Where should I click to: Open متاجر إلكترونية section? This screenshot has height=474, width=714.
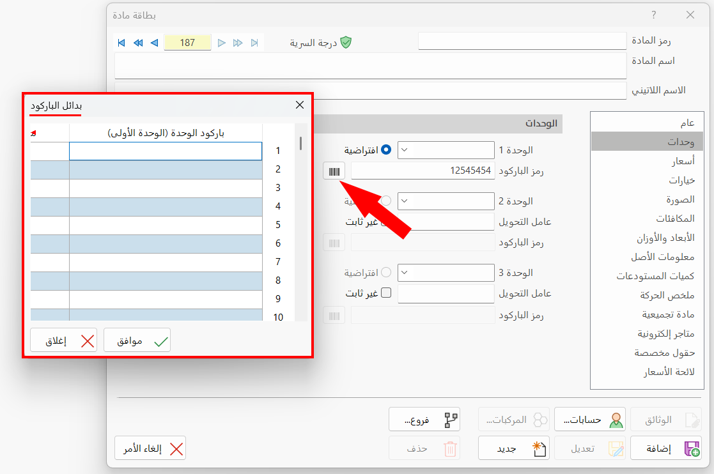tap(647, 334)
